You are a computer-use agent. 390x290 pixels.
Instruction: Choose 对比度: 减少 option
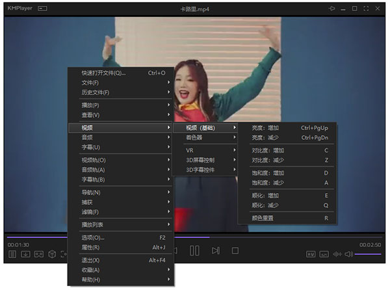[x=287, y=160]
